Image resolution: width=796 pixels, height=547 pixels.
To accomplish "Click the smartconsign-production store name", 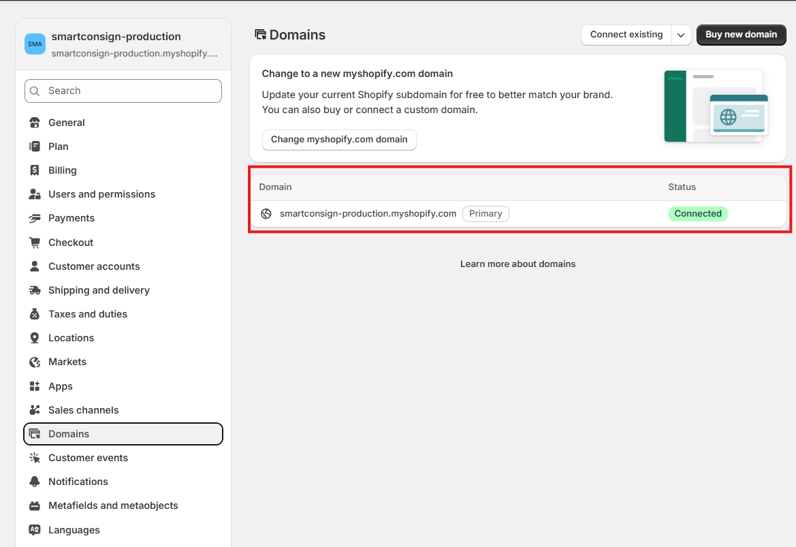I will pyautogui.click(x=116, y=37).
